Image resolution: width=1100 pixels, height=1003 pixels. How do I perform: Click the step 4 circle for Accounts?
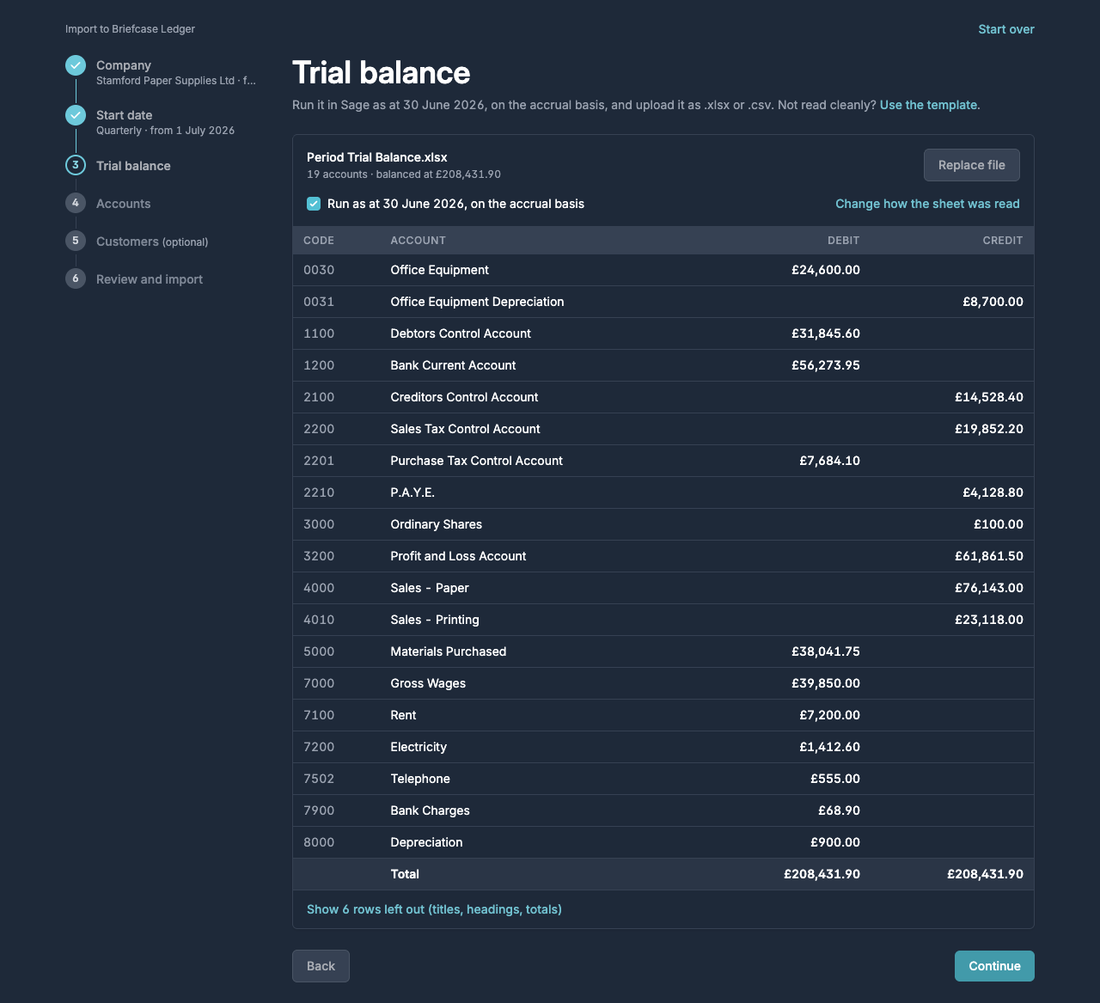76,203
